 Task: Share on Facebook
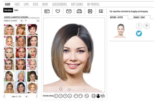point(139,26)
